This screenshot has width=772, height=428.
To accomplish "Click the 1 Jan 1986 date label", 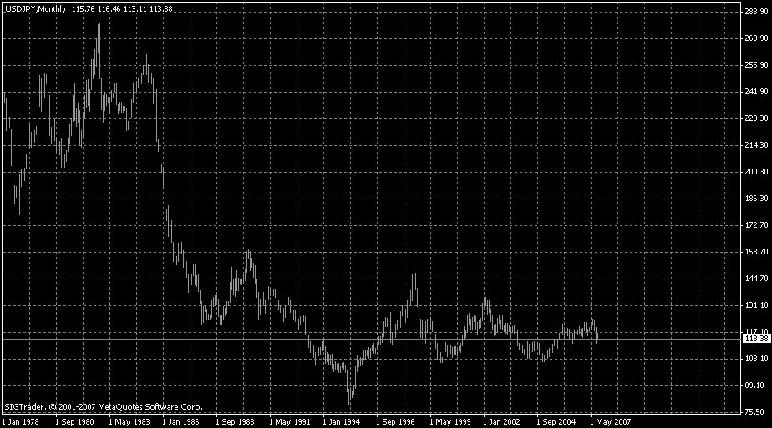I will (180, 421).
